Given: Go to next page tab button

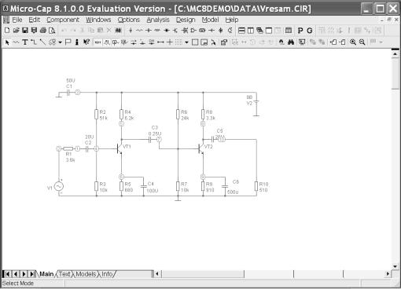Looking at the screenshot, I should tap(24, 274).
